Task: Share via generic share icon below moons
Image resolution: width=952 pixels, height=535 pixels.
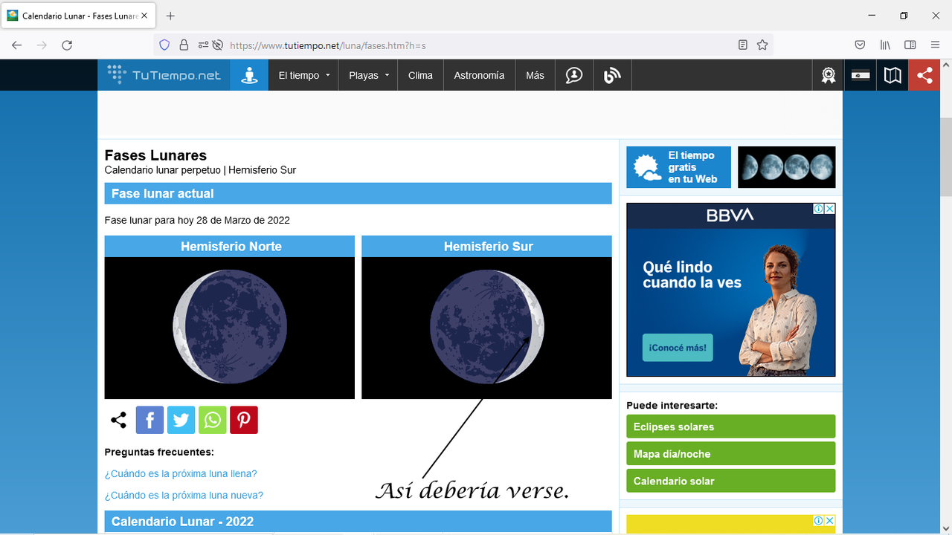Action: click(118, 420)
